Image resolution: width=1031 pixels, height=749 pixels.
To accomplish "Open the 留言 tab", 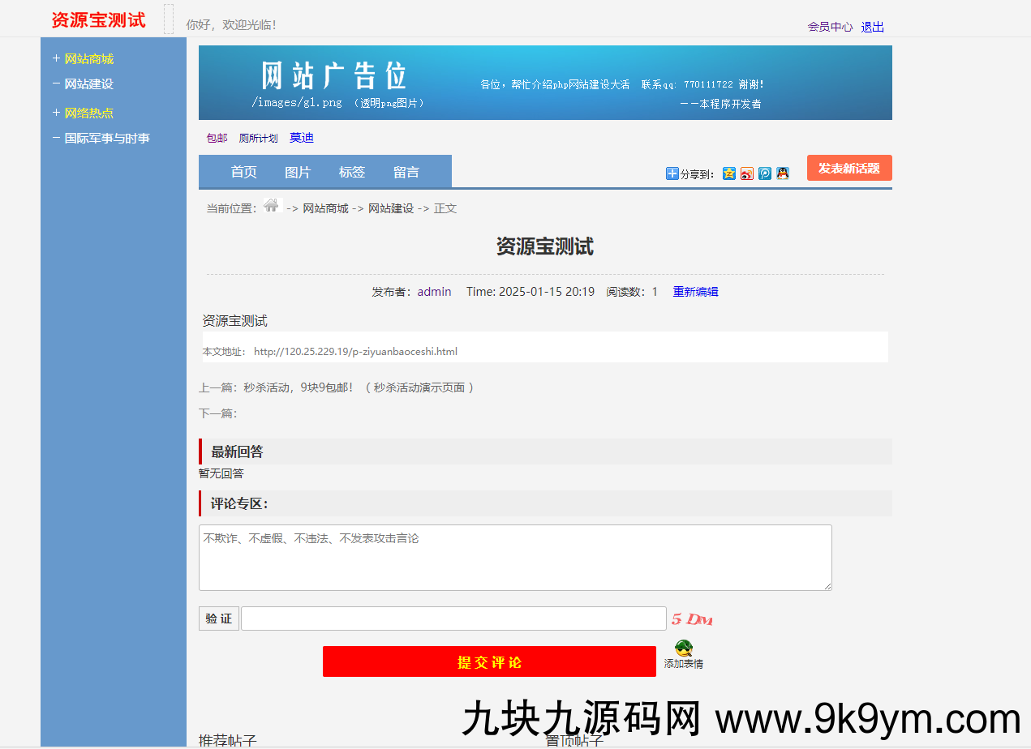I will (x=406, y=172).
